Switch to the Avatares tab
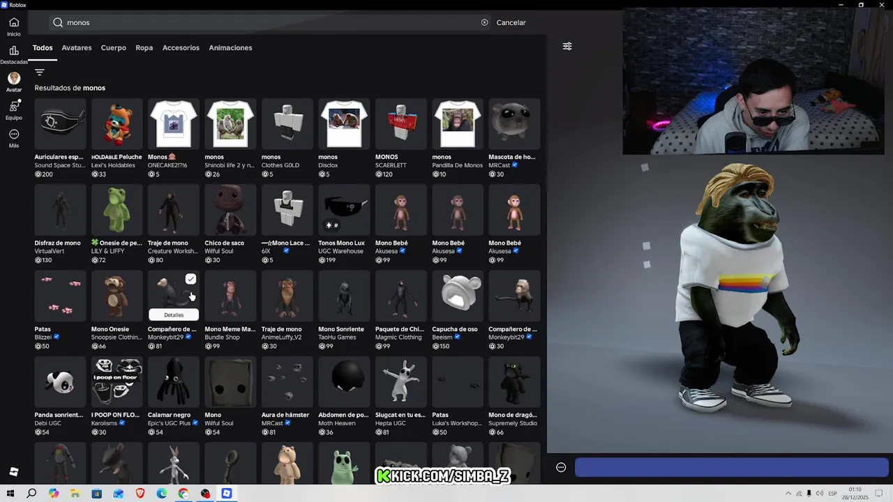Image resolution: width=893 pixels, height=502 pixels. [77, 48]
